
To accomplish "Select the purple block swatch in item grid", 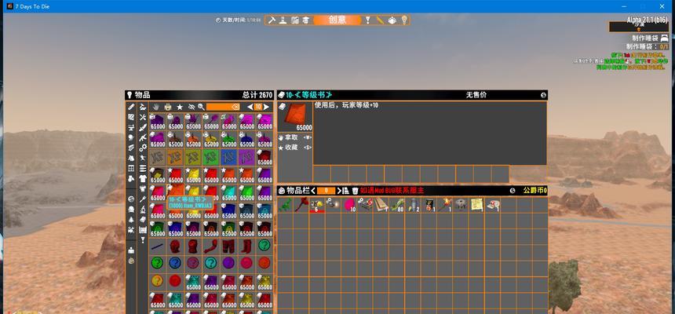I will (x=246, y=157).
